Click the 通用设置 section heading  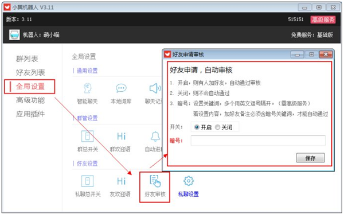pos(87,71)
